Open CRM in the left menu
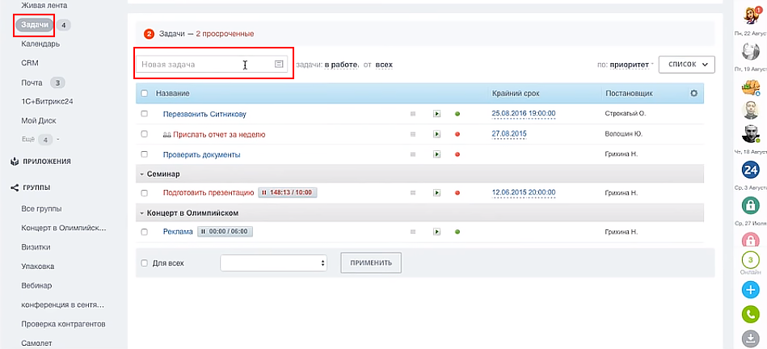 click(30, 62)
